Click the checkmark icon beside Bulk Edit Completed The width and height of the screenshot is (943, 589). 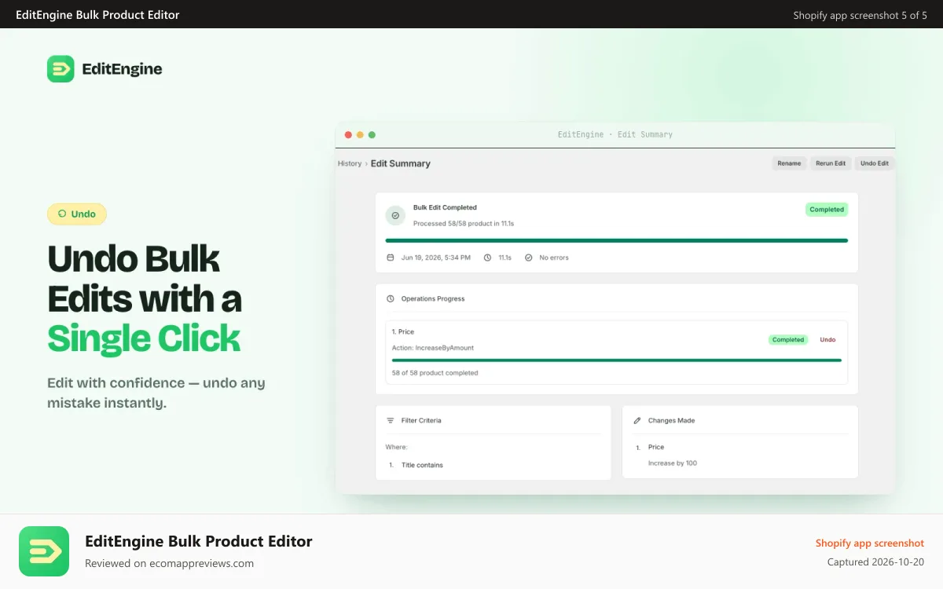(x=395, y=215)
